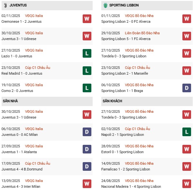Click the Sporting Lisbon club crest icon
193x190 pixels.
click(105, 5)
